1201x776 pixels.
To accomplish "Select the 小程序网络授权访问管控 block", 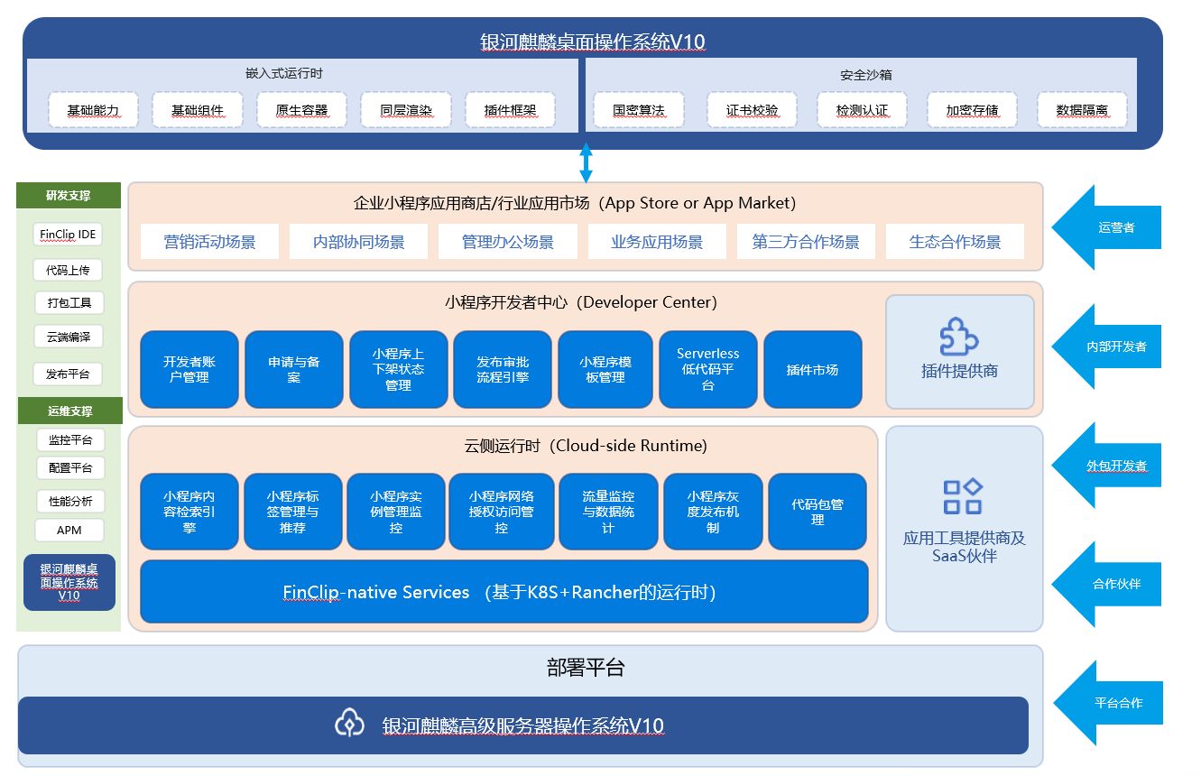I will pos(502,512).
